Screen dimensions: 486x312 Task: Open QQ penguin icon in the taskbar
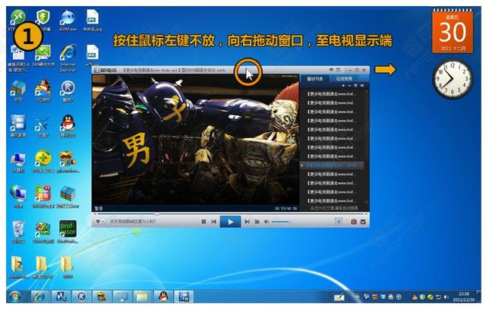(162, 295)
